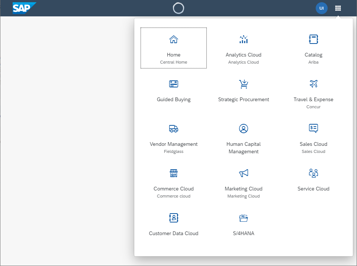This screenshot has height=266, width=357.
Task: Select Strategic Procurement cart icon
Action: coord(244,84)
